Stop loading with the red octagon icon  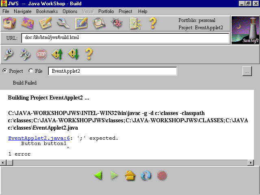click(162, 175)
